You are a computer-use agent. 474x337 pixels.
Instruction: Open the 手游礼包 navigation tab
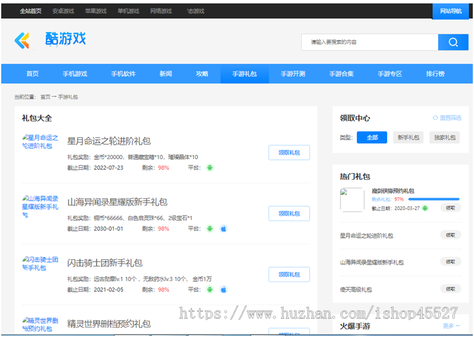(245, 74)
